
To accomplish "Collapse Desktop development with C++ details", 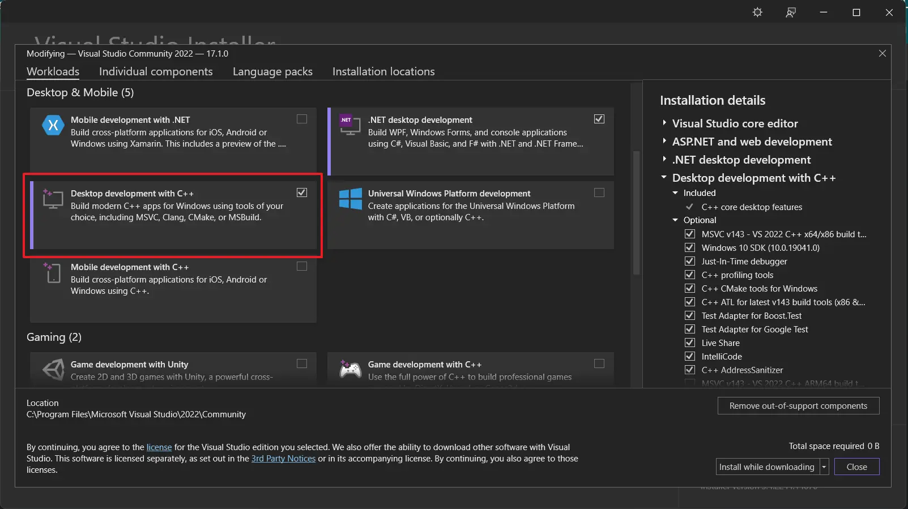I will pos(664,177).
